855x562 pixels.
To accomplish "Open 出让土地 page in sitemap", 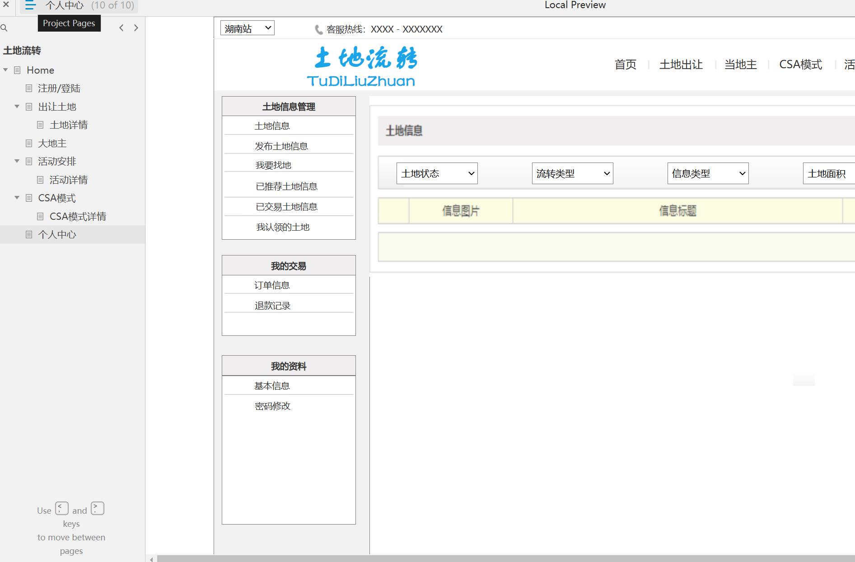I will (x=57, y=107).
